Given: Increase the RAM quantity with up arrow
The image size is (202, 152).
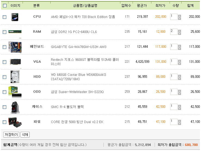Looking at the screenshot, I should 179,31.
